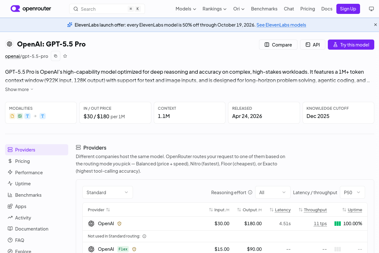379x253 pixels.
Task: Open Docs from top navigation
Action: click(327, 9)
